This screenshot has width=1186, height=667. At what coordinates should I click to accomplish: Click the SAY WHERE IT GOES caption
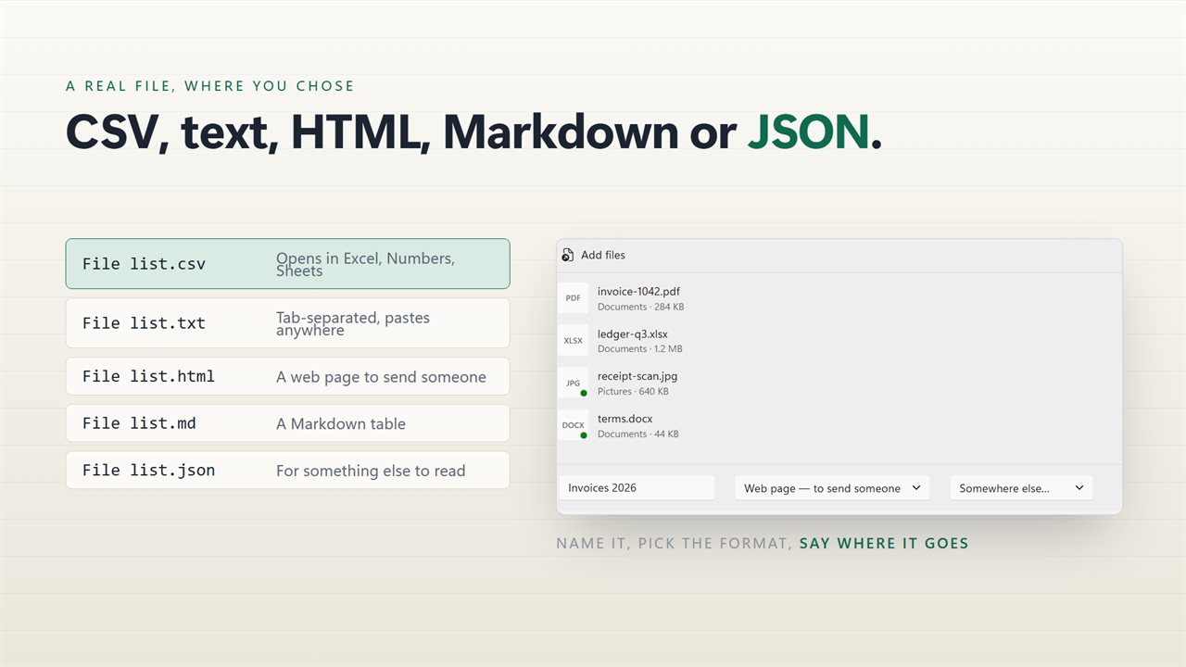coord(884,544)
